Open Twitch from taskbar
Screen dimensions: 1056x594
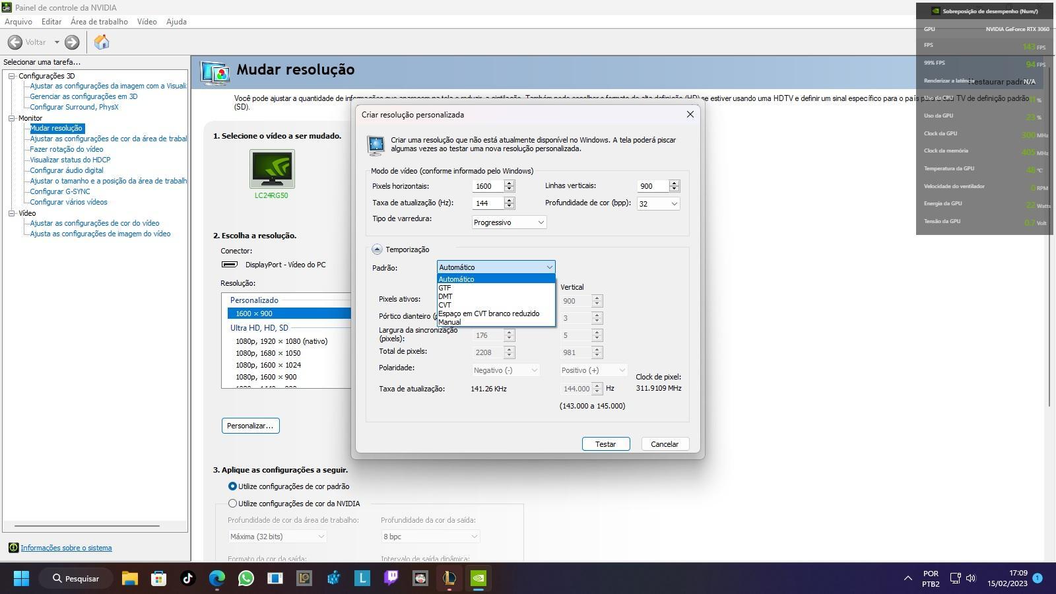pyautogui.click(x=391, y=579)
